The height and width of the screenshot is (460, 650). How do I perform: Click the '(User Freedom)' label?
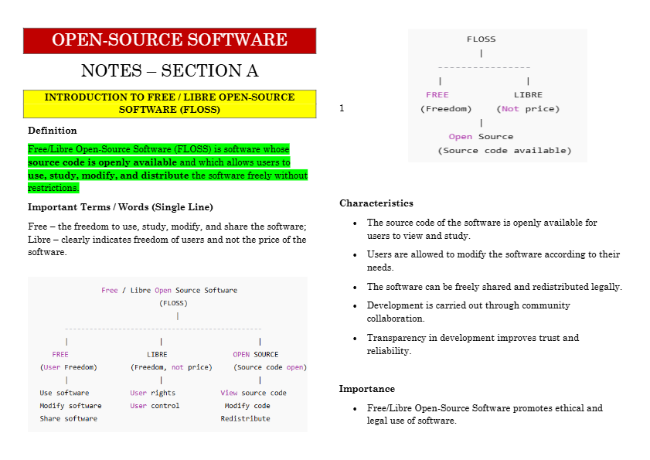coord(68,367)
